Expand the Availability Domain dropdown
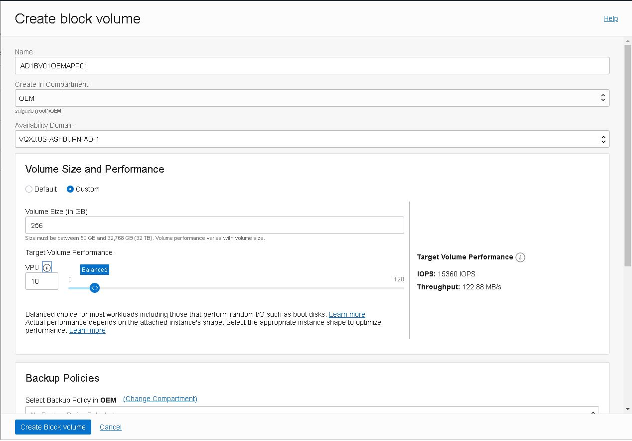 [312, 139]
